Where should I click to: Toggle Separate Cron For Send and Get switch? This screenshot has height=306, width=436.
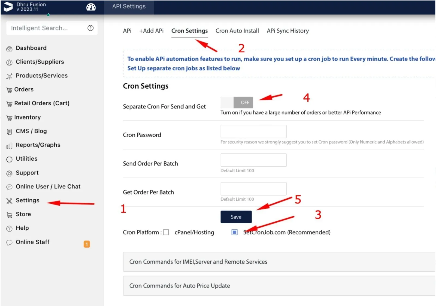pyautogui.click(x=237, y=103)
